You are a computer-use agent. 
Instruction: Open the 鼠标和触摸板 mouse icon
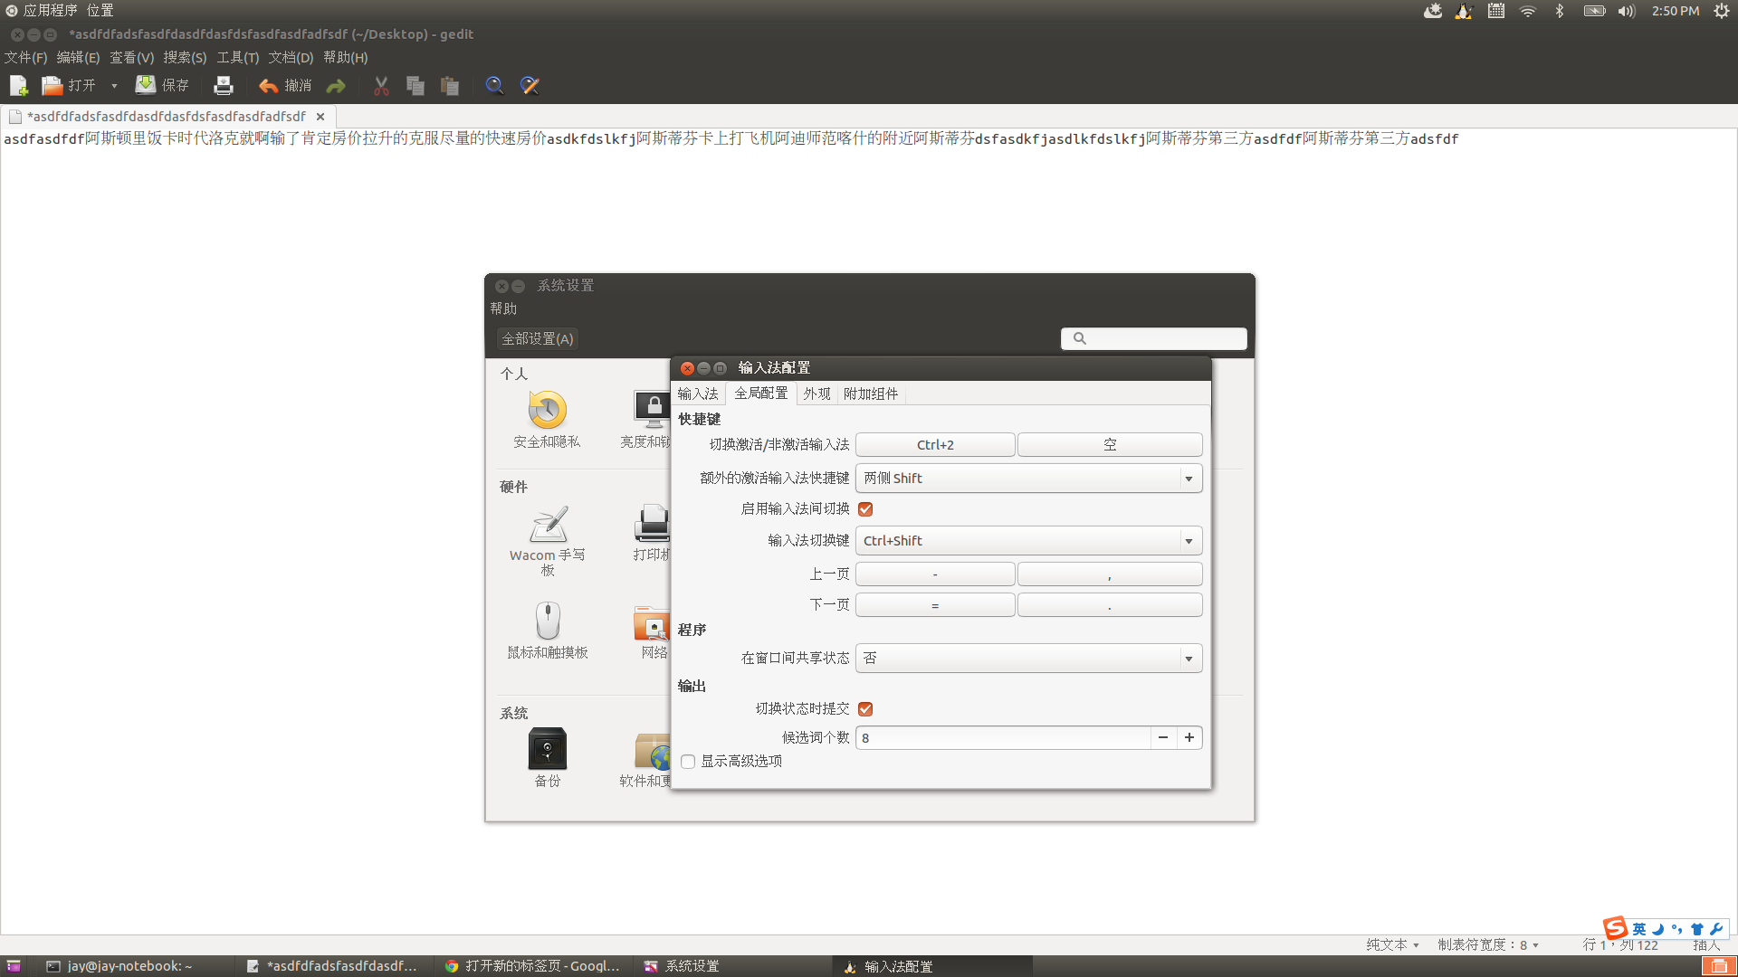point(547,621)
